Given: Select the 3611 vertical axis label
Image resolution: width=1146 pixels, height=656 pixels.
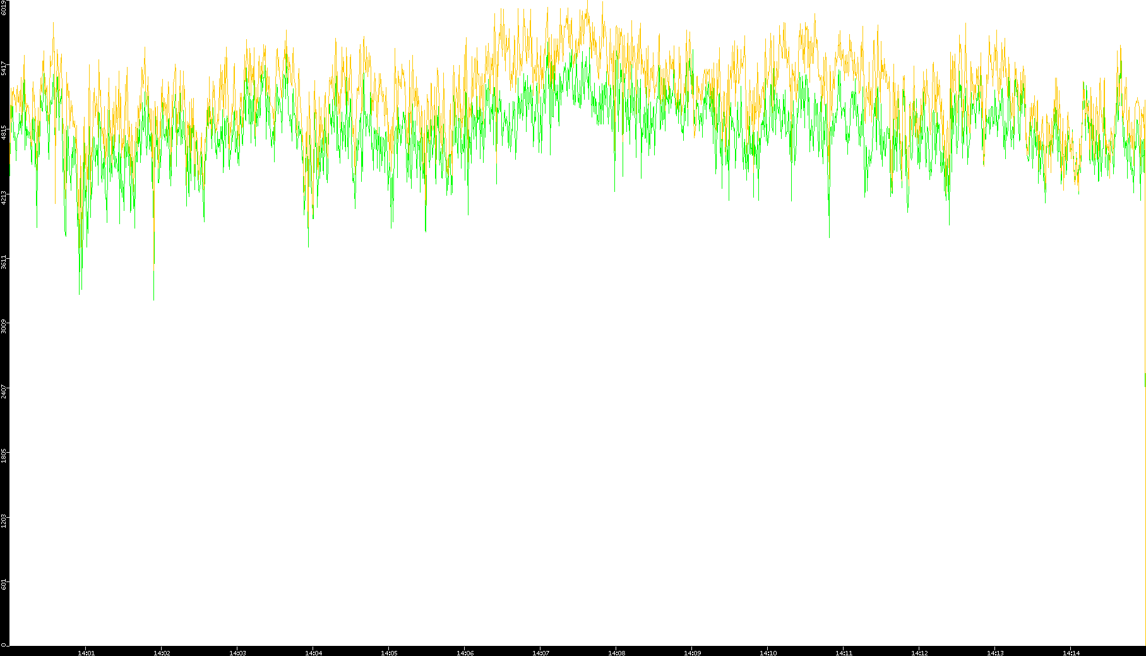Looking at the screenshot, I should pos(4,262).
